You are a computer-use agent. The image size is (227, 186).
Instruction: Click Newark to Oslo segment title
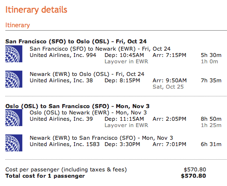(87, 74)
